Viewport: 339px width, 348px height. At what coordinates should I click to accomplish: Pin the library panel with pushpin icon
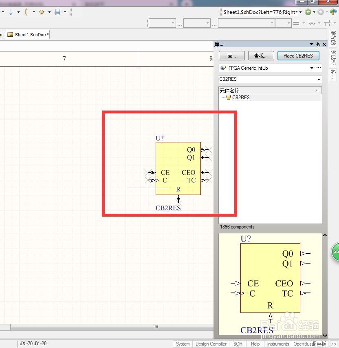point(318,44)
